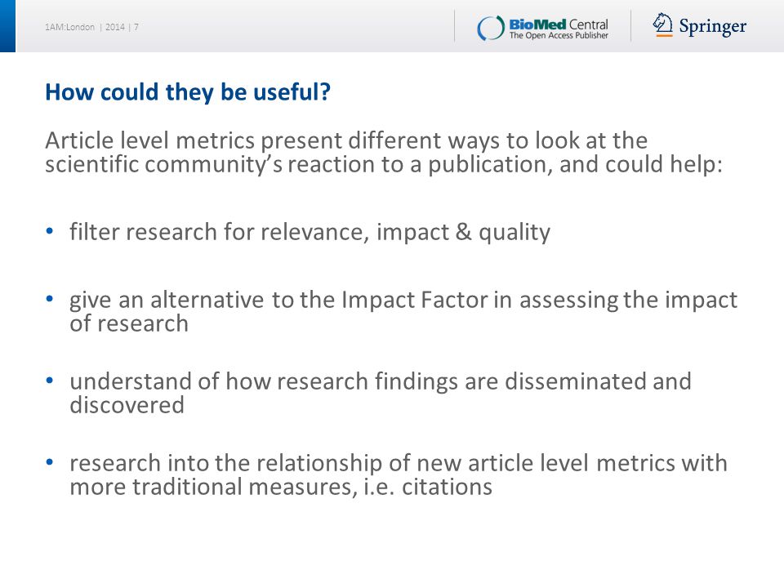Select the 'Impact Factor' bullet text
This screenshot has height=588, width=784.
coord(403,311)
